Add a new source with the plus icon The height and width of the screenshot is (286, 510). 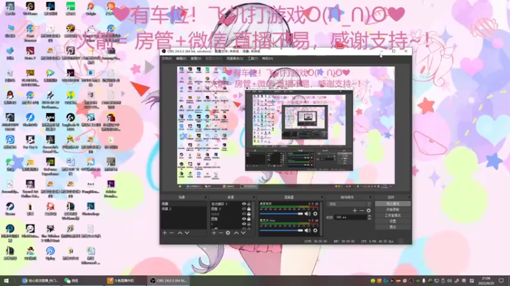point(214,233)
